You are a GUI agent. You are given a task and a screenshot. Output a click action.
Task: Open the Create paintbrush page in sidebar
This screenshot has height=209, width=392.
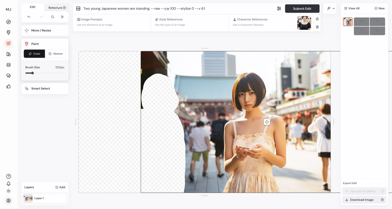[8, 33]
